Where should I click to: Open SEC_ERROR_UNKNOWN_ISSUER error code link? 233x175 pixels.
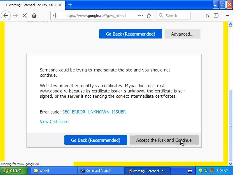pyautogui.click(x=94, y=112)
